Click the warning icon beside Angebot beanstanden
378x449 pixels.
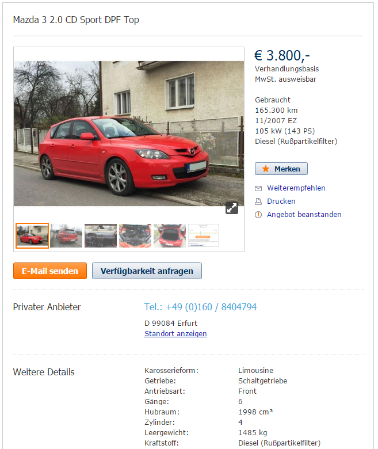click(258, 215)
